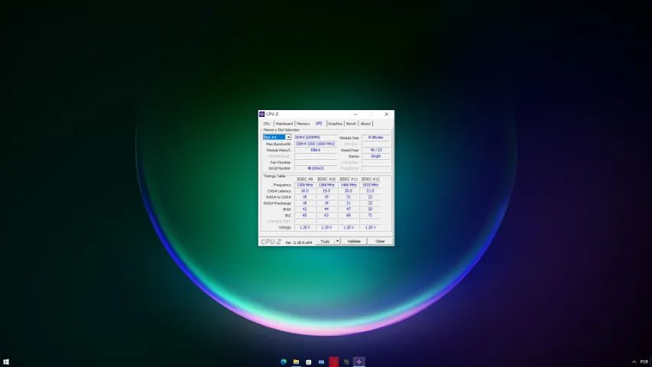Select the Memory tab
652x367 pixels.
[x=303, y=124]
